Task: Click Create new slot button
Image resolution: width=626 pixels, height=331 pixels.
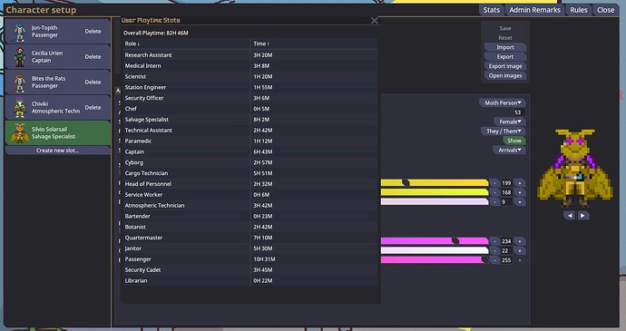Action: [x=57, y=151]
